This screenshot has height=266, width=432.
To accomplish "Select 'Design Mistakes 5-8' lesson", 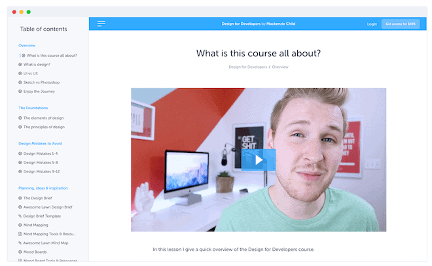I will pyautogui.click(x=41, y=163).
